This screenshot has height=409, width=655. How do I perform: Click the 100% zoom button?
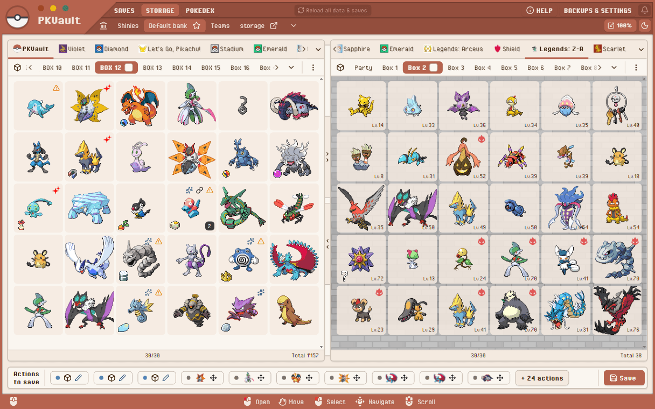point(620,25)
